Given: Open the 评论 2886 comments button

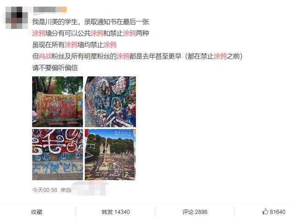Looking at the screenshot, I should tap(195, 212).
